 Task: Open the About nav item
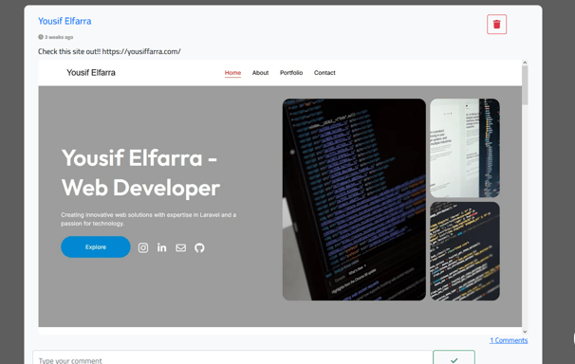260,73
